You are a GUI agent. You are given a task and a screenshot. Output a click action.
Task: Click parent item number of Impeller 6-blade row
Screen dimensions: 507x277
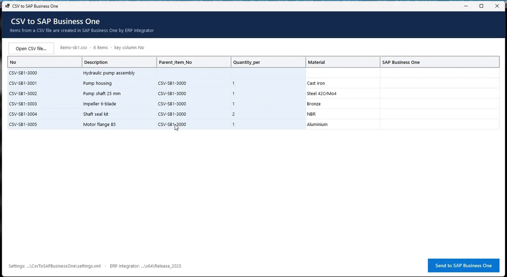click(194, 104)
